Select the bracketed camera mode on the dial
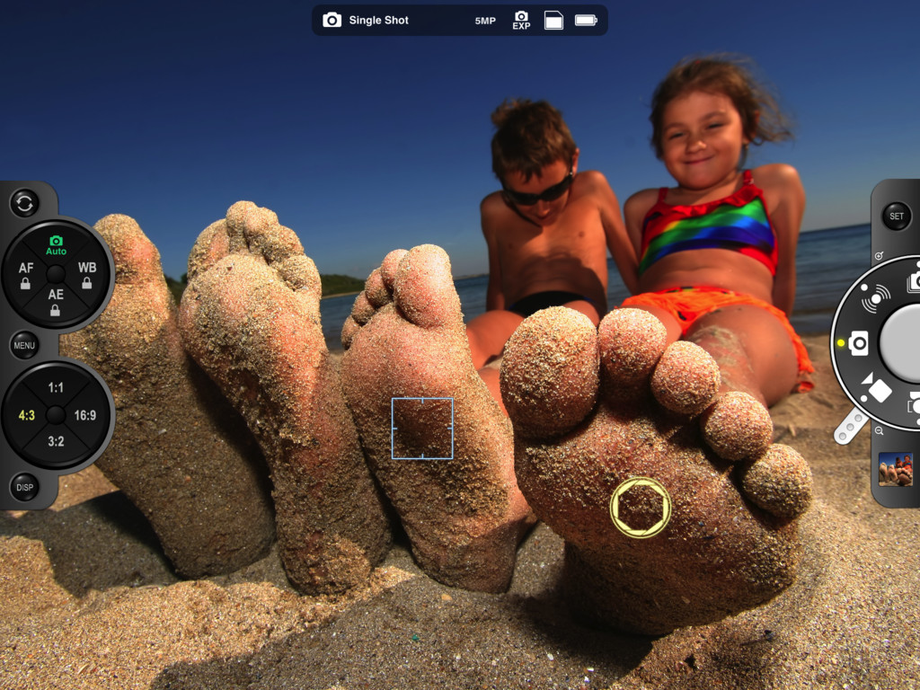This screenshot has height=690, width=920. coord(914,403)
